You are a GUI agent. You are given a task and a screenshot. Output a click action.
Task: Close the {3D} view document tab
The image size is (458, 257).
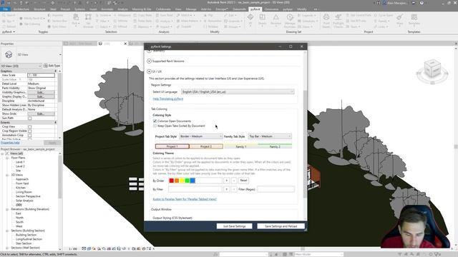coord(125,44)
